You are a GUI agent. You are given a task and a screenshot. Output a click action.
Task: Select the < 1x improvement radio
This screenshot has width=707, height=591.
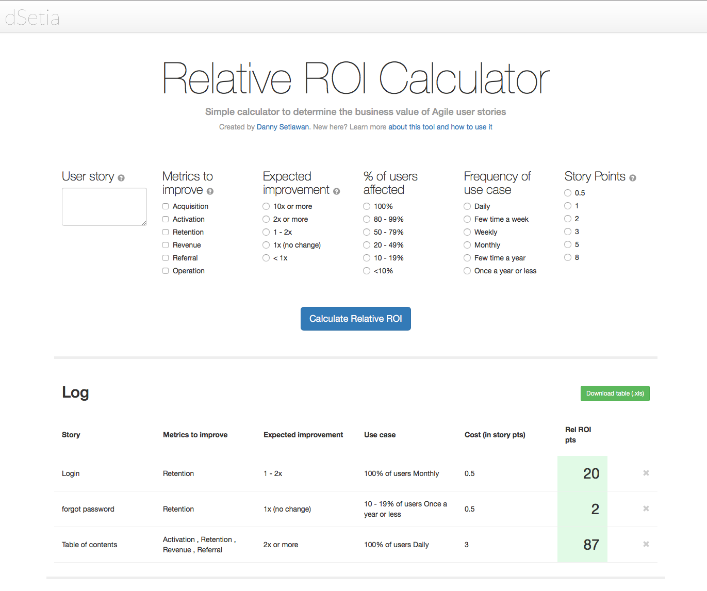266,258
